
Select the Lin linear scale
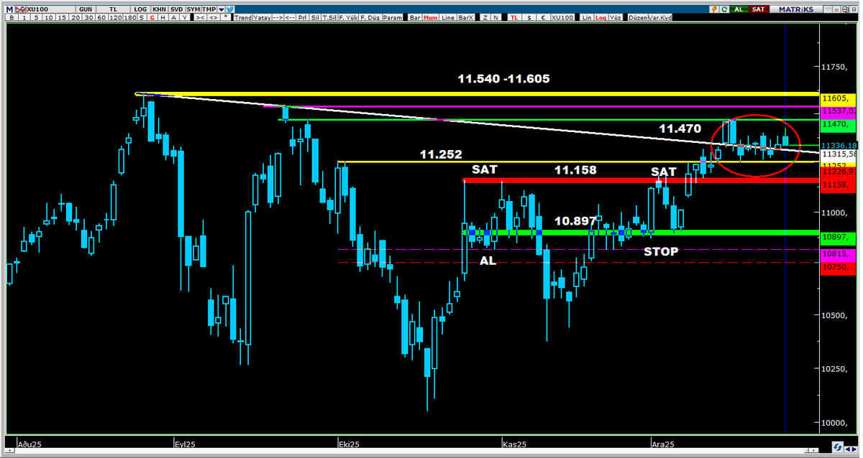pos(587,17)
